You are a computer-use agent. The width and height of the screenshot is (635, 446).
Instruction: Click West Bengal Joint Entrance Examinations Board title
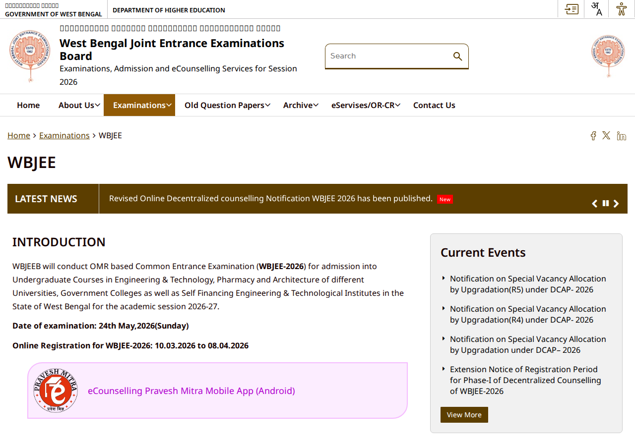click(x=172, y=50)
